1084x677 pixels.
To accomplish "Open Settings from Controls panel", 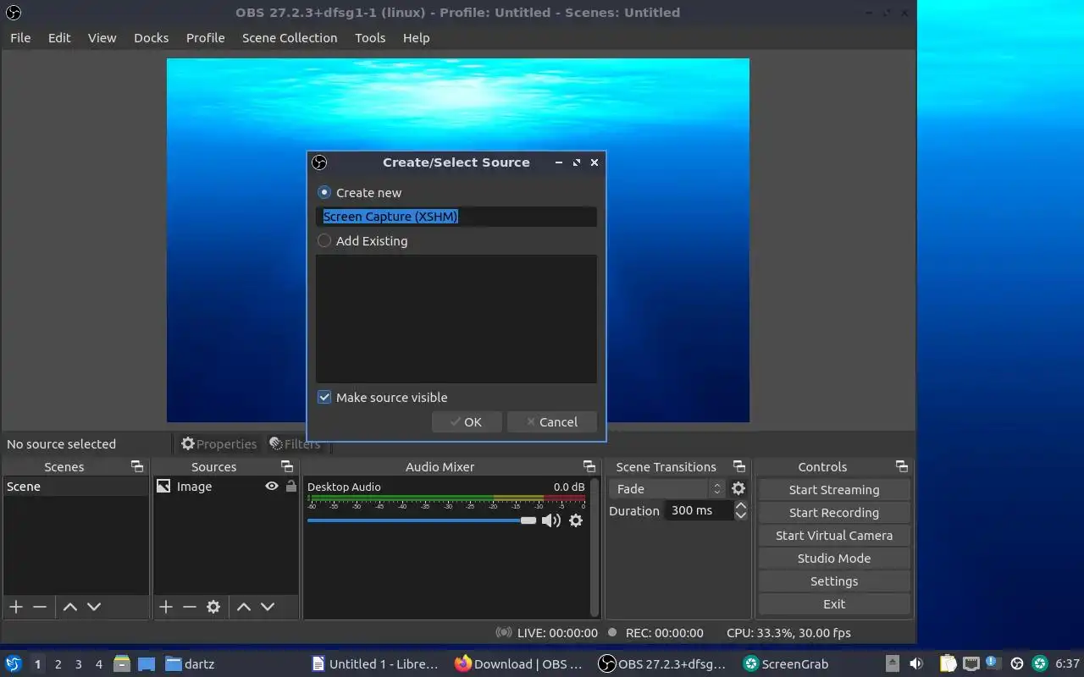I will pyautogui.click(x=834, y=581).
